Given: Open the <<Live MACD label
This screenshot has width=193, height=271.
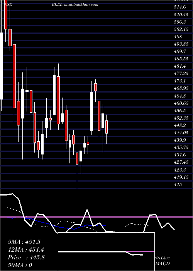Looking at the screenshot, I should [163, 261].
